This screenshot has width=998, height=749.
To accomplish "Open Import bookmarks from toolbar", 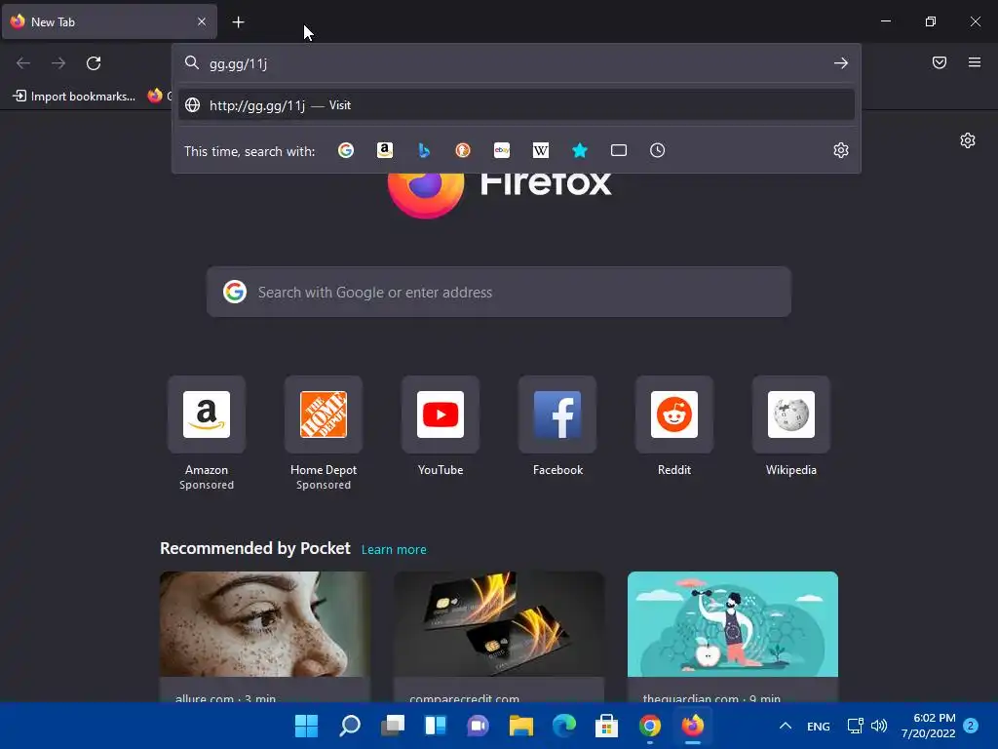I will click(74, 97).
